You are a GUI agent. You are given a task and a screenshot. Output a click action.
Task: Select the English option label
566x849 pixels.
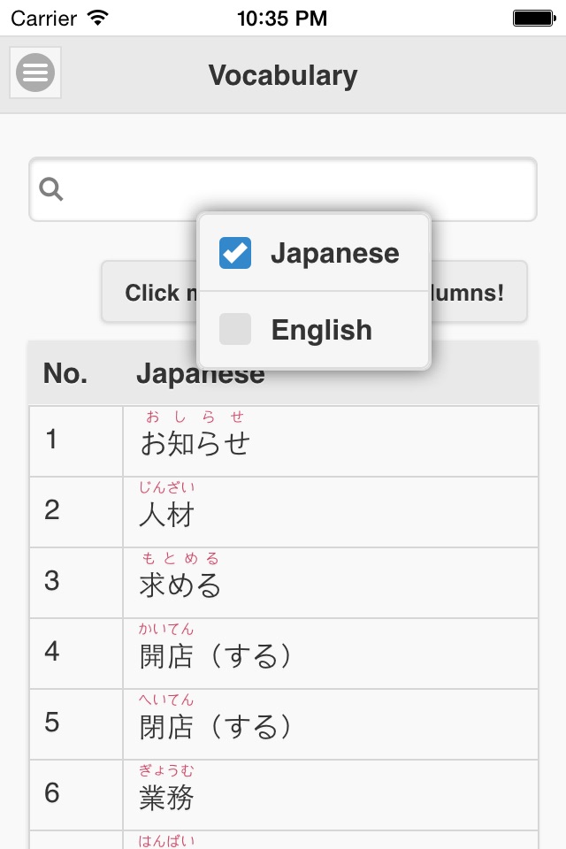pos(321,330)
